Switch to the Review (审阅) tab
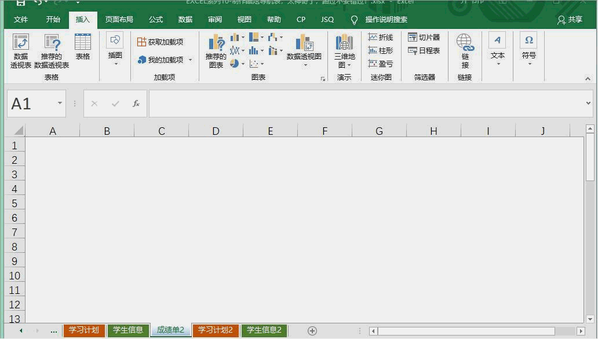 pyautogui.click(x=215, y=20)
